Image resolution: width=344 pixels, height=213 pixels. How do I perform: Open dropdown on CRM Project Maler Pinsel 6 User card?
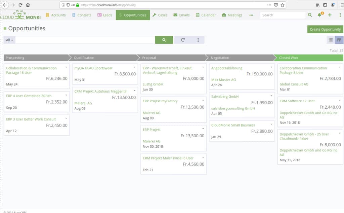(203, 157)
